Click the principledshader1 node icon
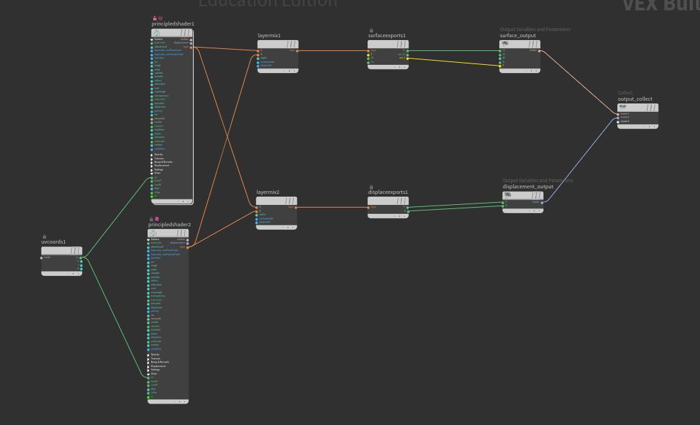This screenshot has width=700, height=425. [157, 32]
